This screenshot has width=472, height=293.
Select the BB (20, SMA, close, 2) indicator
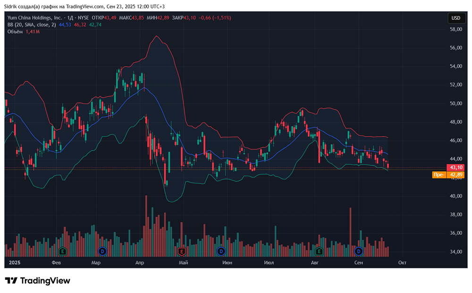pyautogui.click(x=32, y=25)
